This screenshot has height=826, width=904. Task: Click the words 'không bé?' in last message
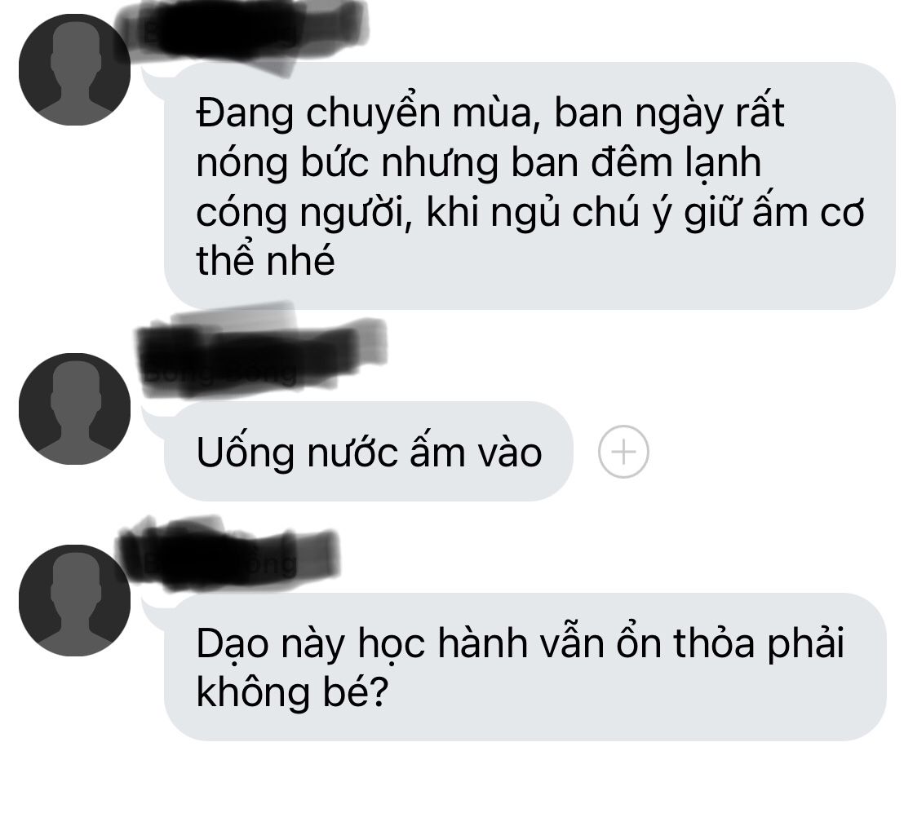pyautogui.click(x=292, y=691)
